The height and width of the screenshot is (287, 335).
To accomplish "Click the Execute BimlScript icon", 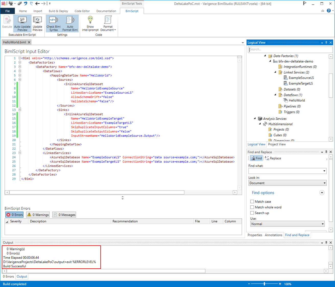I will 7,22.
